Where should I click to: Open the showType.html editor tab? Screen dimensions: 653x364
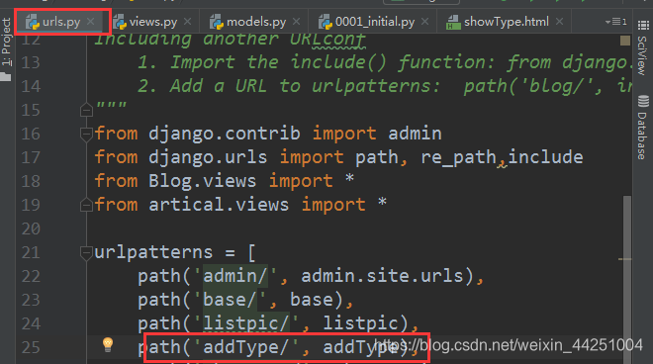(506, 22)
